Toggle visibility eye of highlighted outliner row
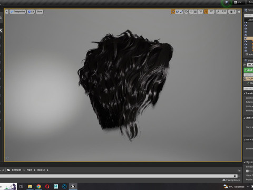253x190 pixels. (246, 38)
